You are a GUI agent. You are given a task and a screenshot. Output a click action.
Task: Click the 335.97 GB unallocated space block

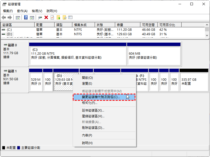coord(194,82)
